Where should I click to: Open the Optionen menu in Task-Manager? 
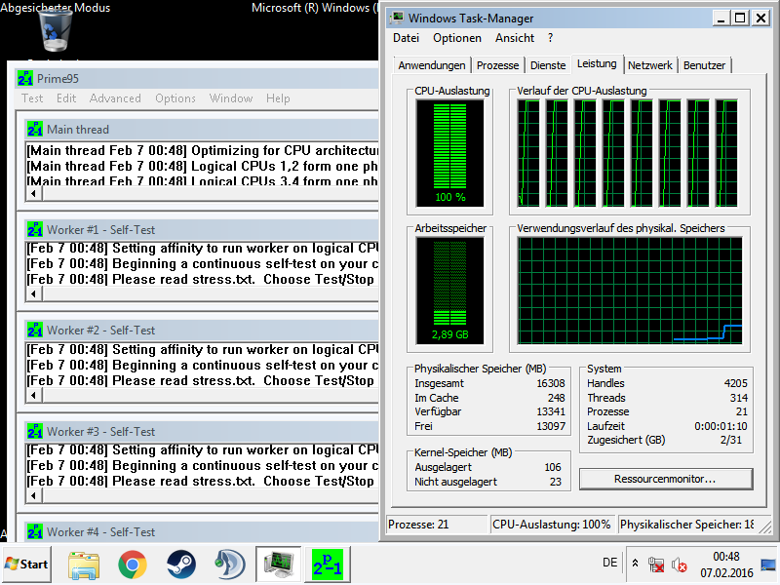[457, 38]
